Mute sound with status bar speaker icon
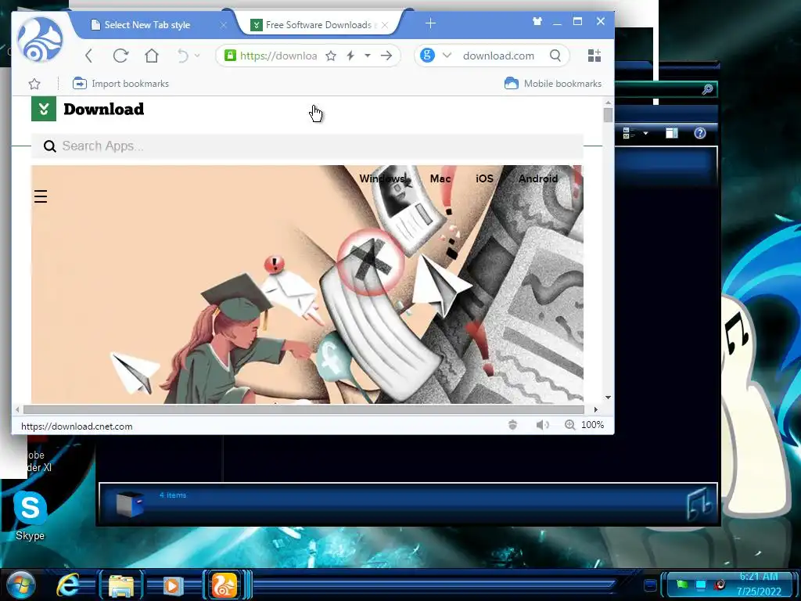Screen dimensions: 801x601 pyautogui.click(x=543, y=425)
